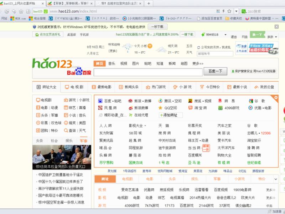Click the settings gear at site panel corner
Screen dimensions: 285x214
pos(276,97)
